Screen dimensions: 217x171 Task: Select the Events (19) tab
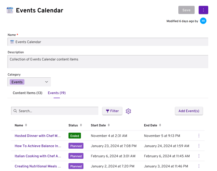coord(56,93)
